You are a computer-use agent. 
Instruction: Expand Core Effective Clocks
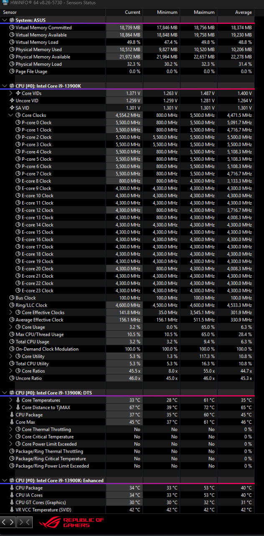[11, 312]
